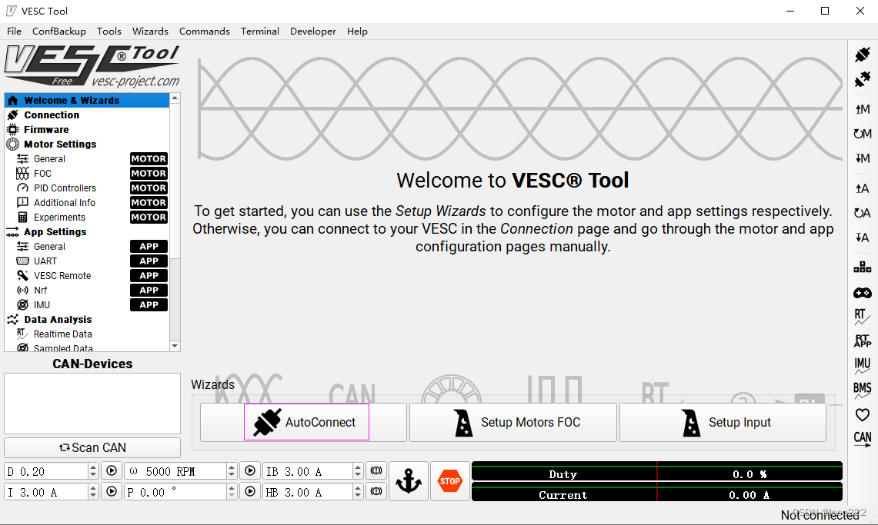Select Motor Settings in sidebar
The height and width of the screenshot is (525, 878).
(87, 144)
